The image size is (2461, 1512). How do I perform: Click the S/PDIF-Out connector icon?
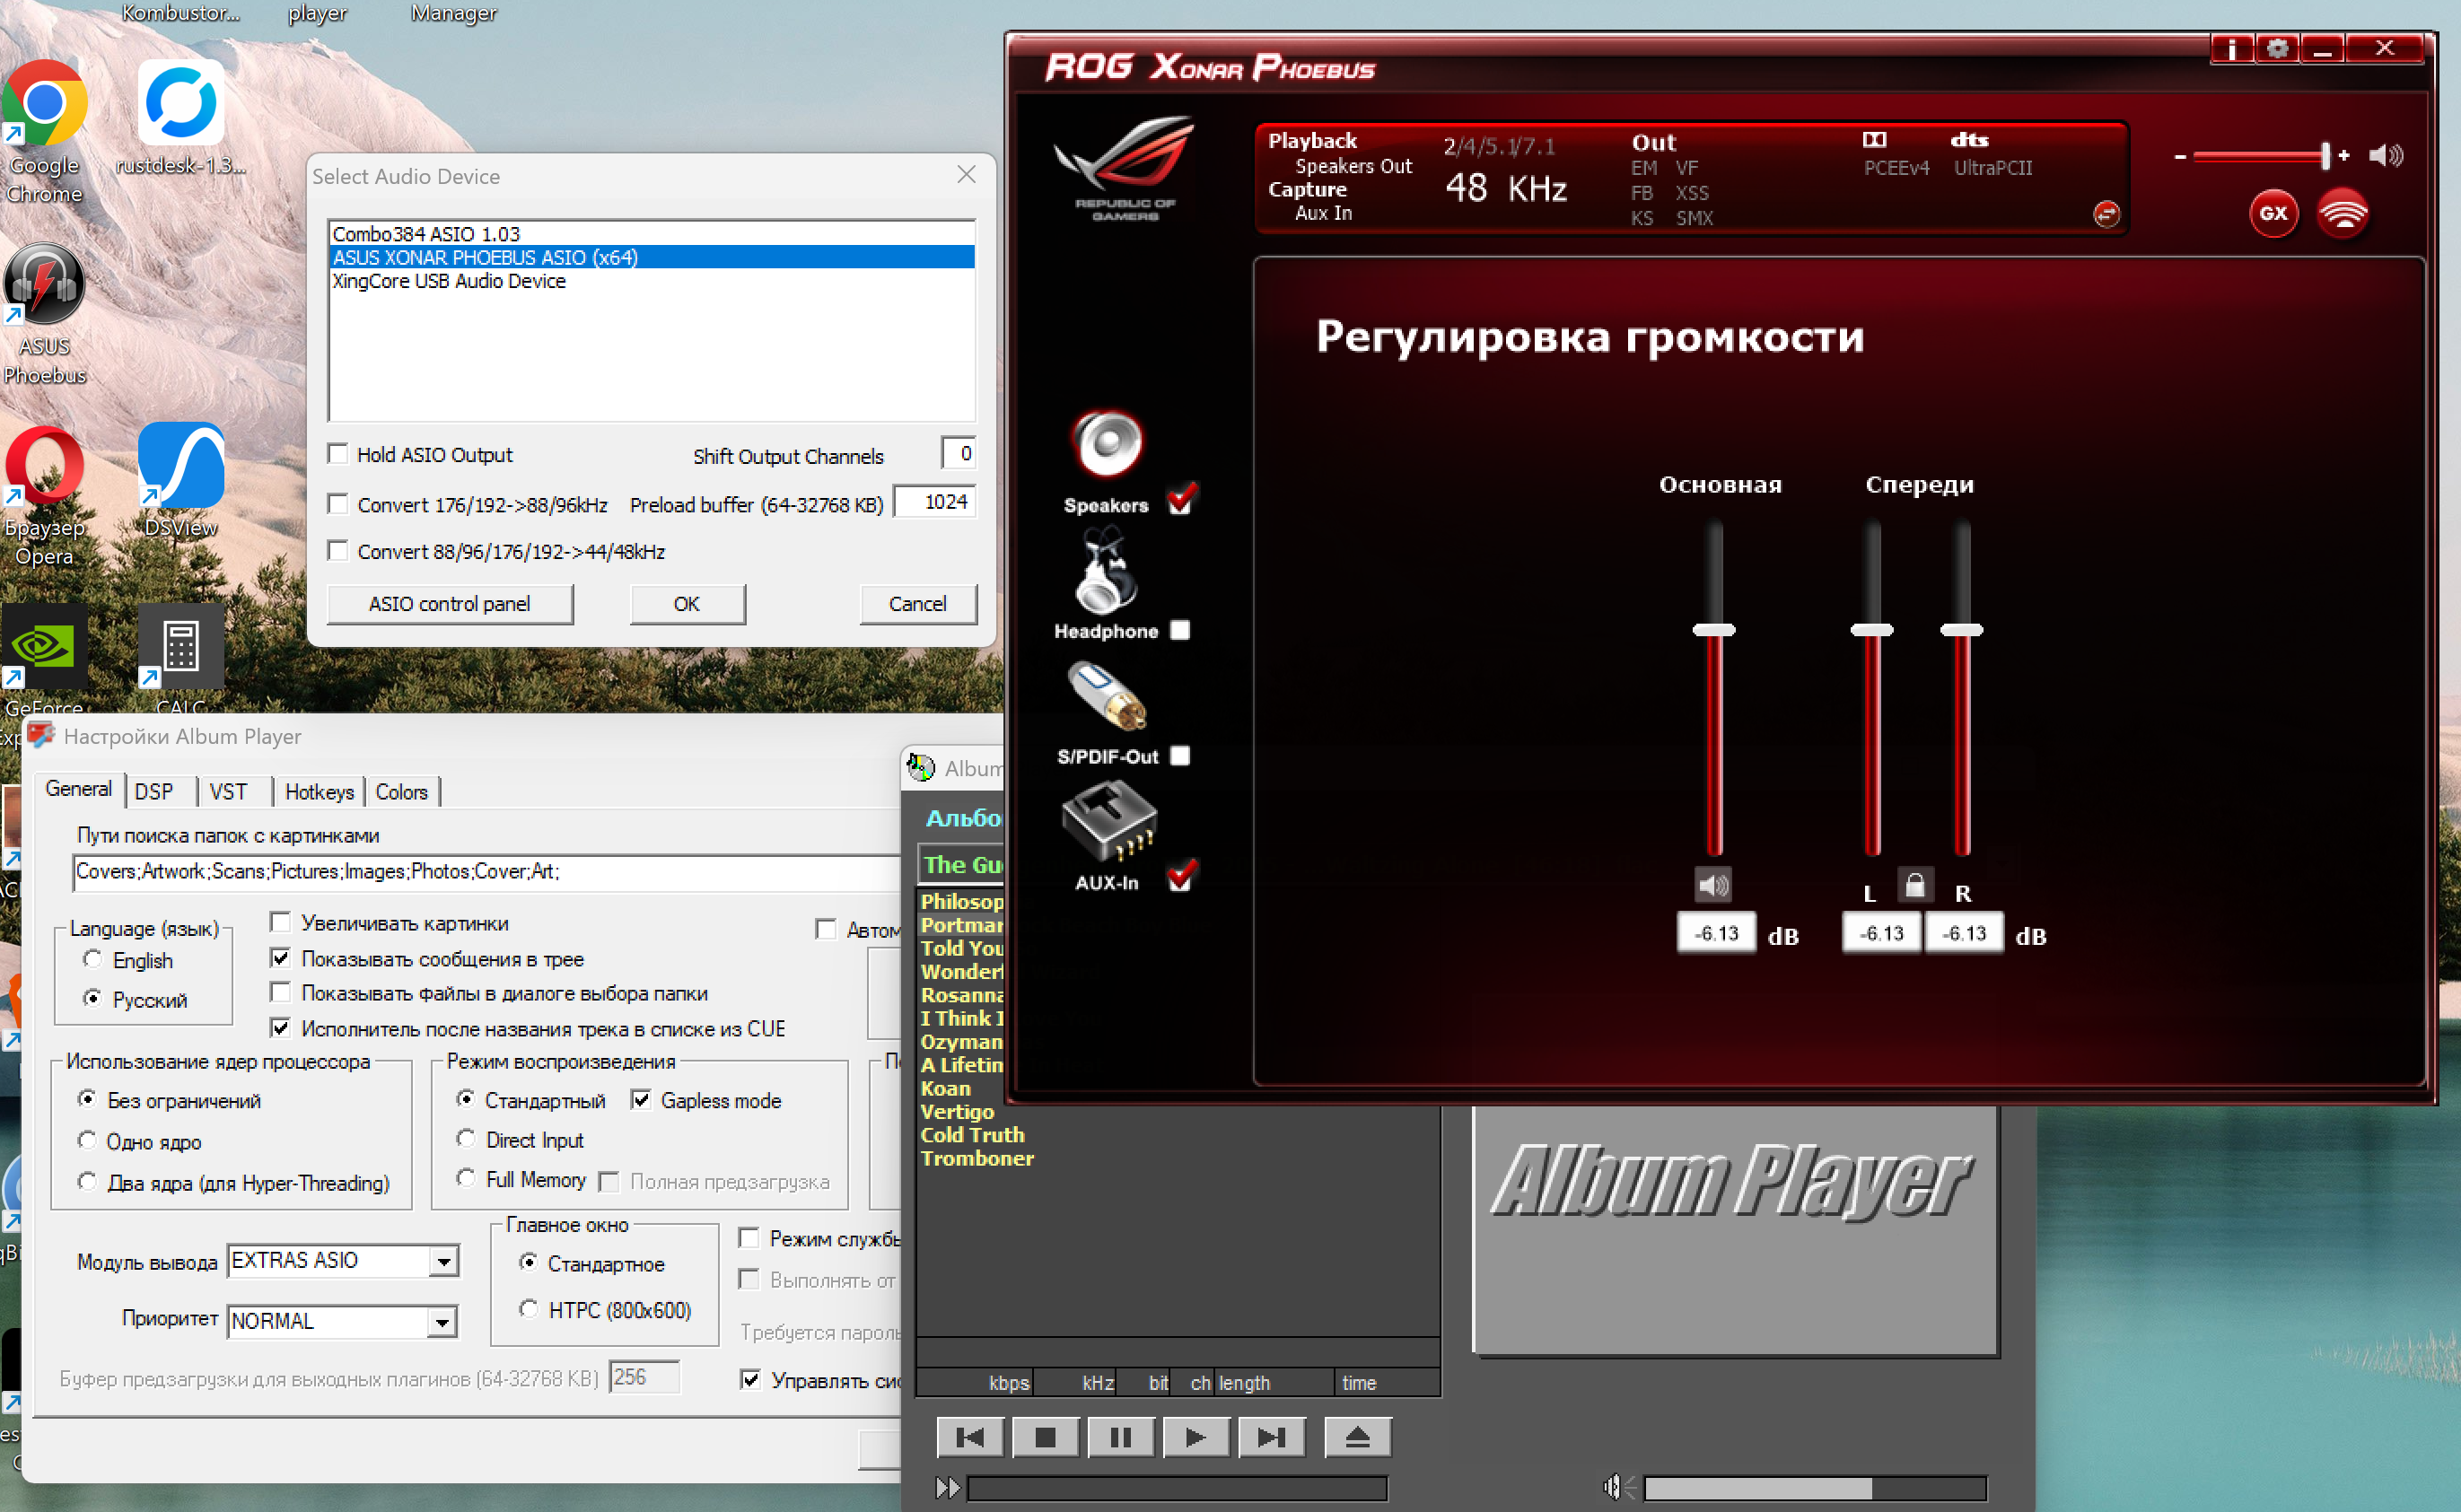coord(1107,696)
